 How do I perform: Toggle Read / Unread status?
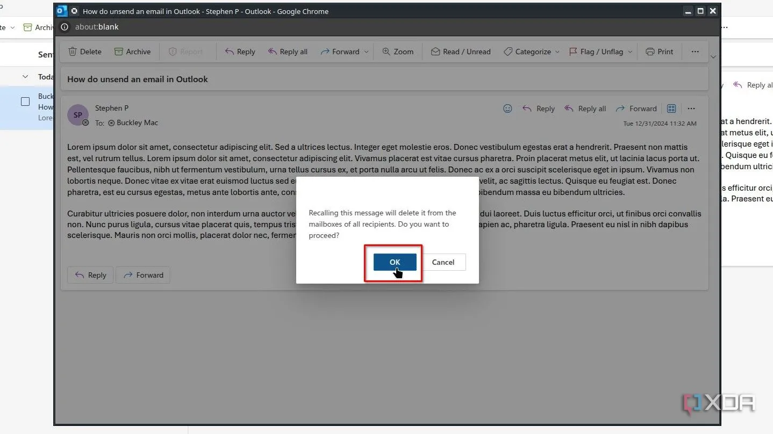[x=461, y=52]
